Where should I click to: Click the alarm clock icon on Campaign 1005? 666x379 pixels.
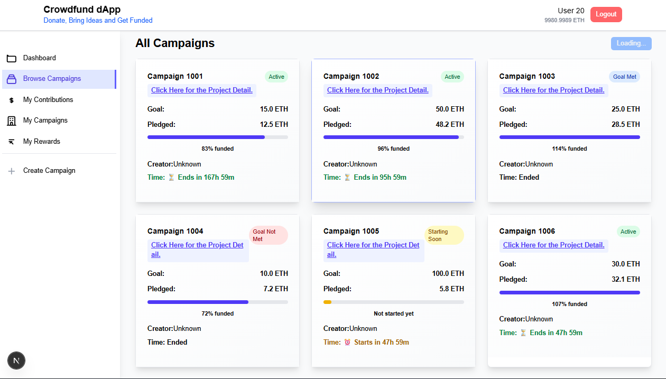[x=347, y=342]
